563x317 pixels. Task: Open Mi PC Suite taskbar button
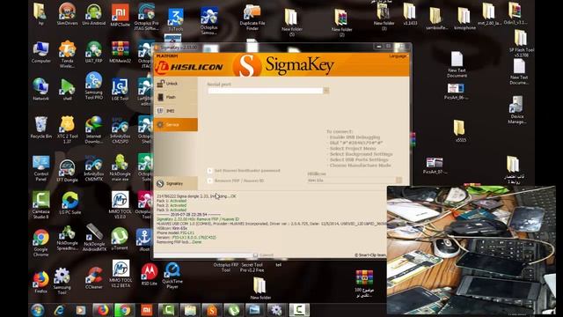click(x=147, y=310)
